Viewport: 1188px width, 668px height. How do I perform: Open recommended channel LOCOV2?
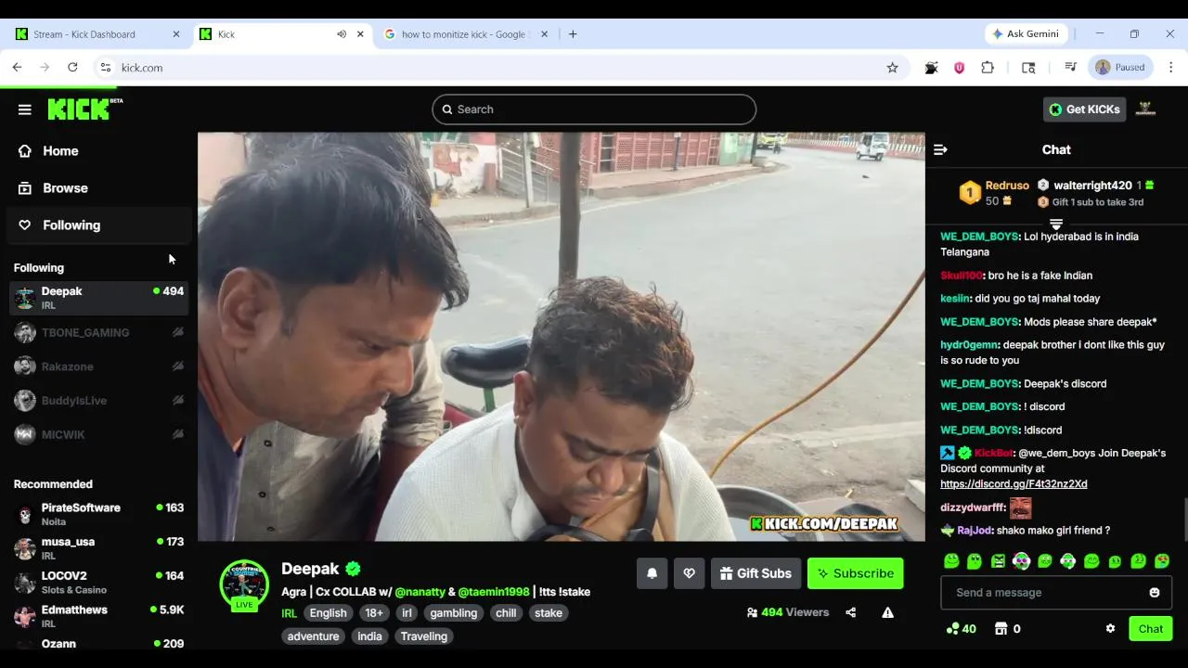coord(99,583)
